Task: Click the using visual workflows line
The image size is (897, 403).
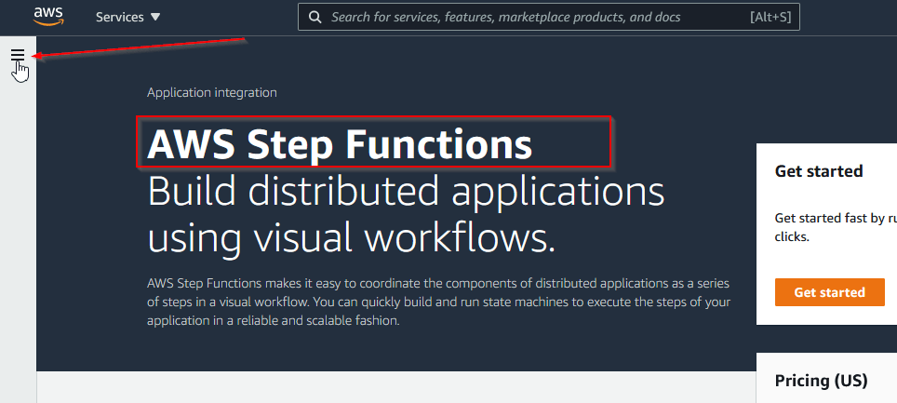Action: click(351, 238)
